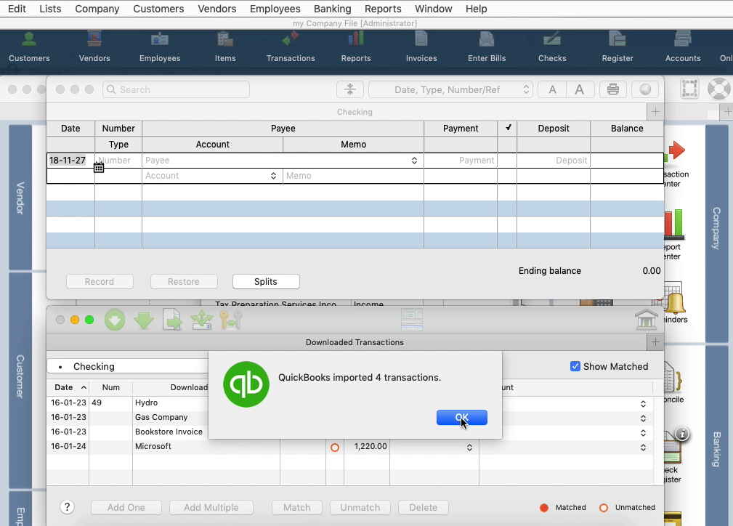This screenshot has width=733, height=526.
Task: Click the Match button
Action: point(297,507)
